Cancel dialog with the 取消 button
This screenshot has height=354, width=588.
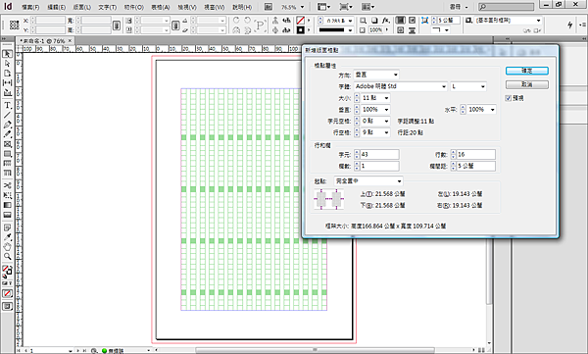coord(527,84)
